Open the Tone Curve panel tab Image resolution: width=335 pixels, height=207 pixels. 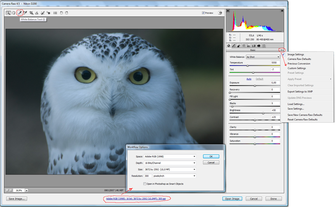234,46
